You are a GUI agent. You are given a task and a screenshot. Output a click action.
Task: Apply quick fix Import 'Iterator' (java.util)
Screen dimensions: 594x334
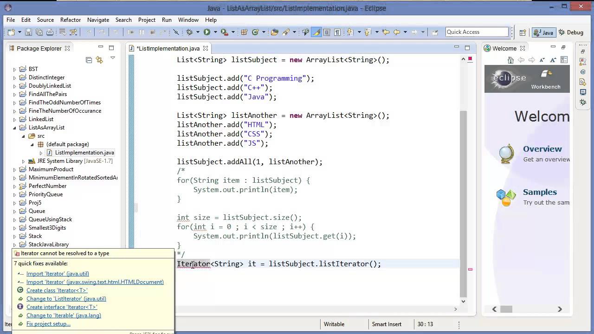tap(58, 274)
